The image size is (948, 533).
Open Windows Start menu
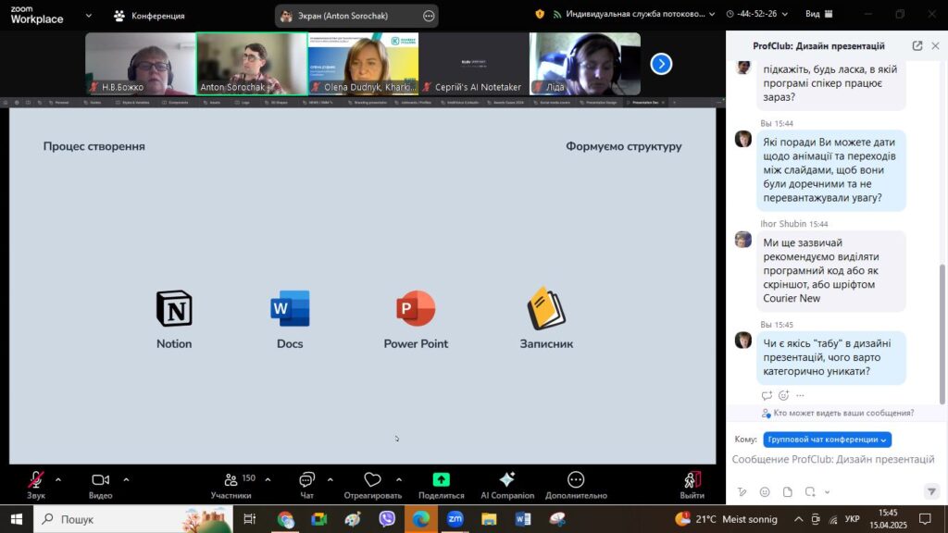(17, 519)
